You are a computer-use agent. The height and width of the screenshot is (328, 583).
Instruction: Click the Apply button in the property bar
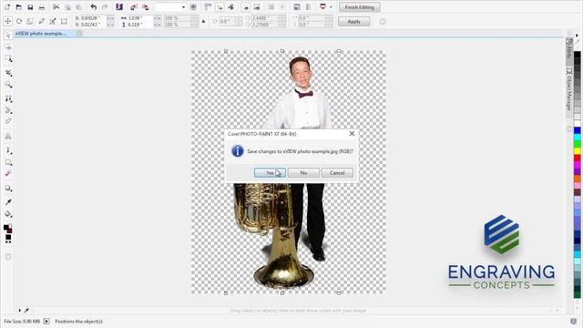pos(354,22)
